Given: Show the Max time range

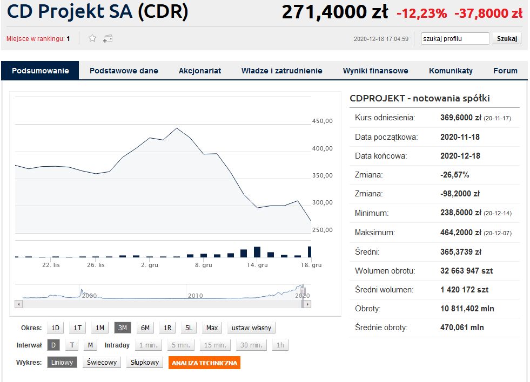Looking at the screenshot, I should click(212, 328).
